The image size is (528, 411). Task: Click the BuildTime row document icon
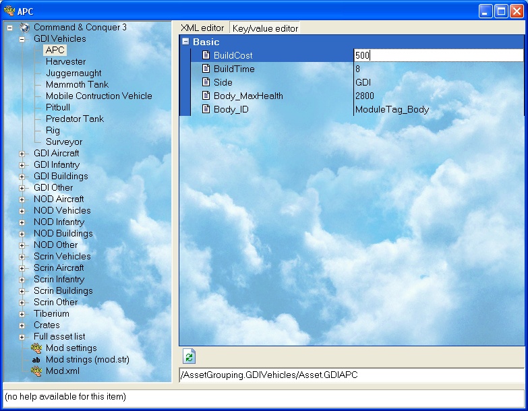coord(206,69)
